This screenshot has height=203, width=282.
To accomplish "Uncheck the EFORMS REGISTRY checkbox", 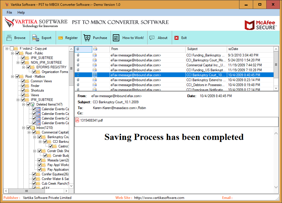I will tap(29, 67).
